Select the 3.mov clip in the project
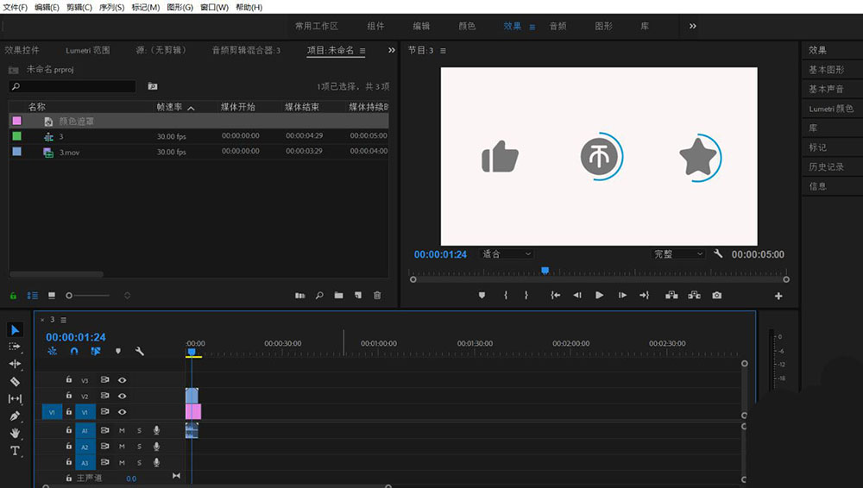Viewport: 863px width, 488px height. [x=69, y=152]
